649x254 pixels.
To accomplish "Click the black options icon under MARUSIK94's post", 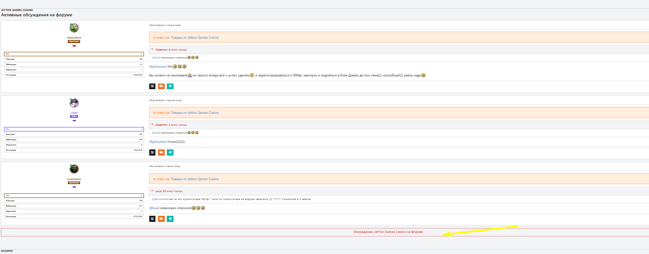I will pyautogui.click(x=152, y=86).
